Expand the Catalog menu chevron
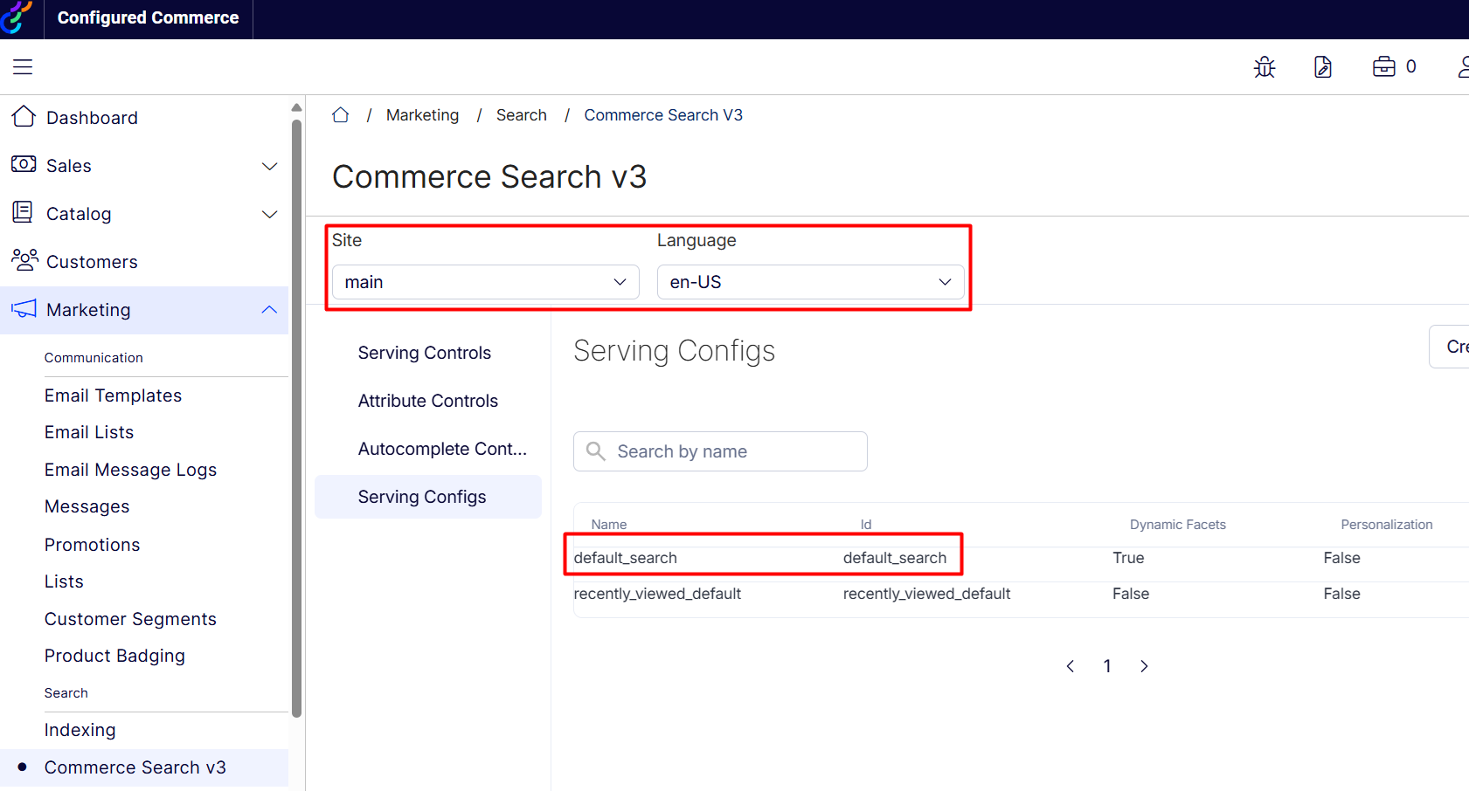This screenshot has height=791, width=1469. point(270,214)
